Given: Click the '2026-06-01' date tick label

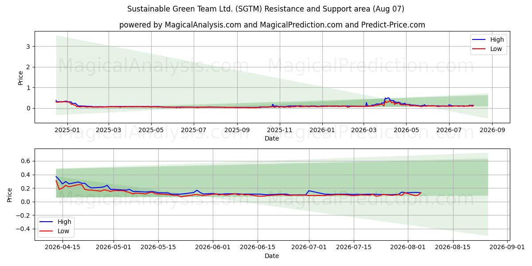Looking at the screenshot, I should (x=213, y=248).
